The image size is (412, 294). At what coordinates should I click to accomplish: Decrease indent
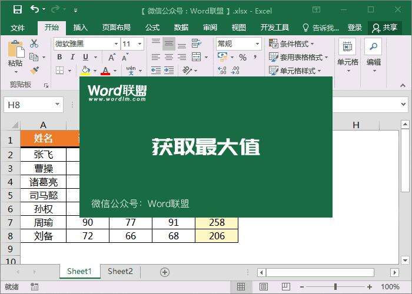[x=156, y=71]
